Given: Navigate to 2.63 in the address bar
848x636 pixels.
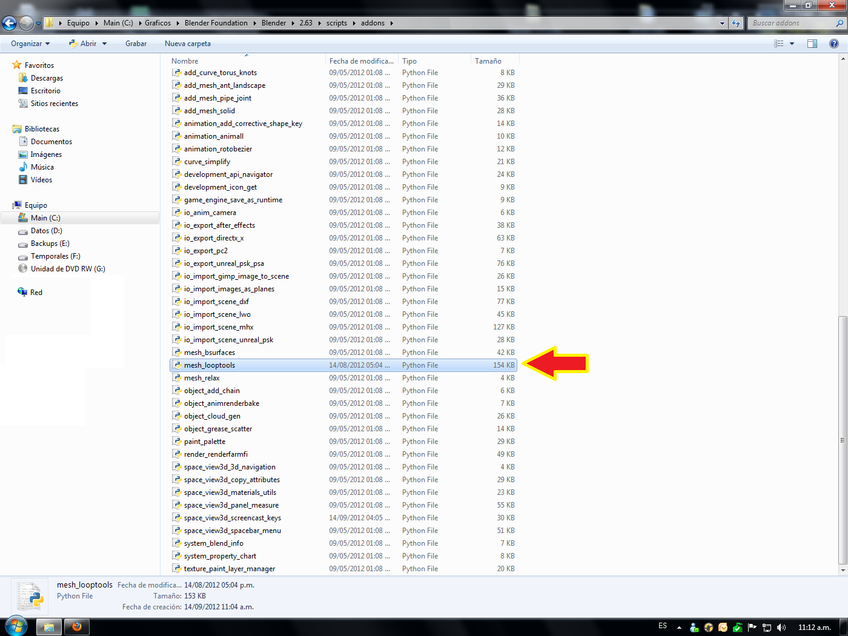Looking at the screenshot, I should pos(306,23).
